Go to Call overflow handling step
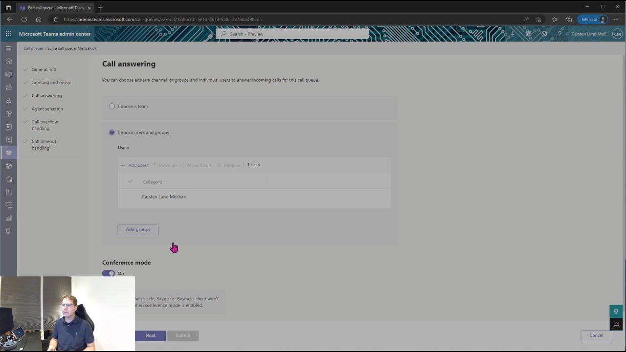Screen dimensions: 626x352 [45, 125]
